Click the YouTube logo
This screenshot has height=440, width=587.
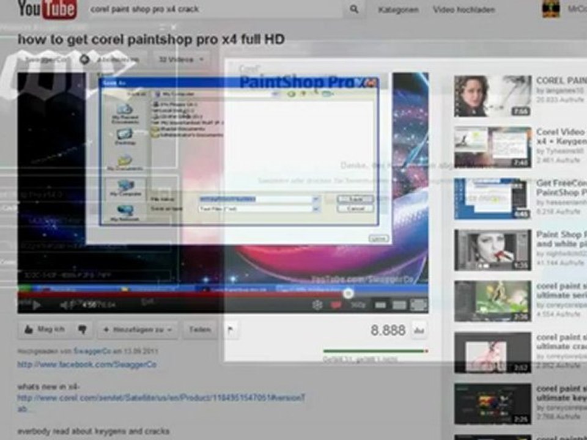tap(47, 9)
